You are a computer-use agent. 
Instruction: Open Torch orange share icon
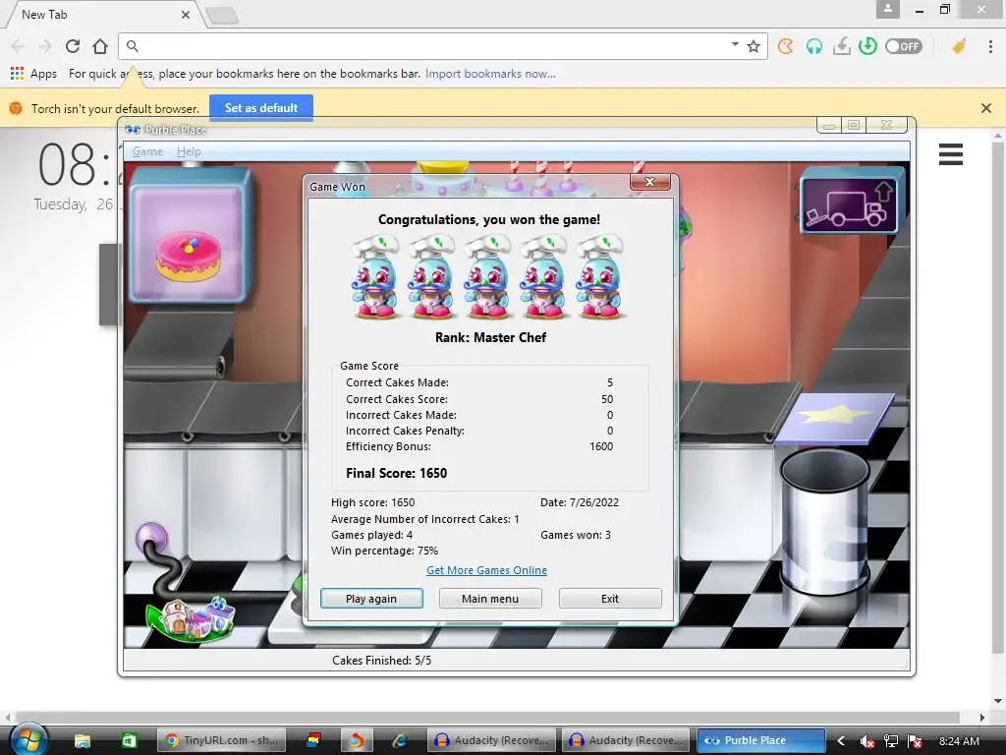[x=786, y=46]
